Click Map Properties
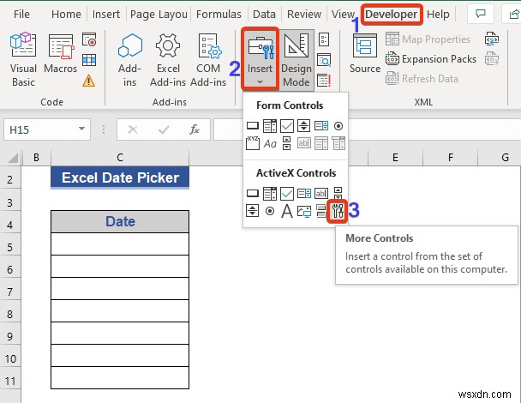 pyautogui.click(x=428, y=39)
